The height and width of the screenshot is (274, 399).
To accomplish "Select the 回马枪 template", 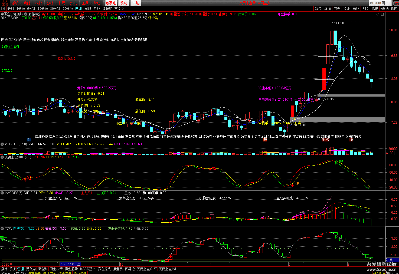I will 130,269.
